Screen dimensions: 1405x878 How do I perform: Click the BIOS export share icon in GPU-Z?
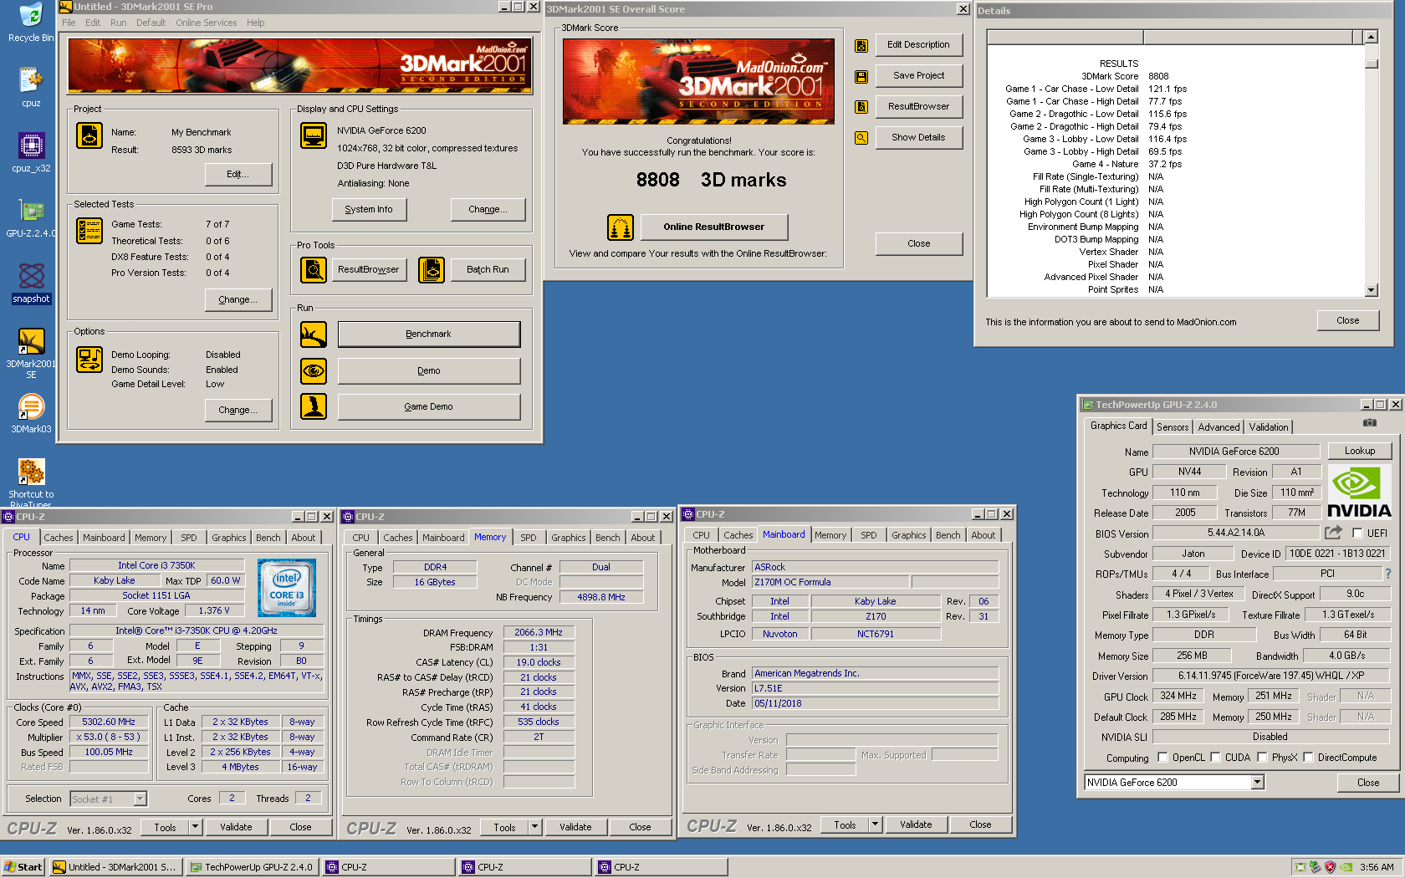click(1333, 533)
